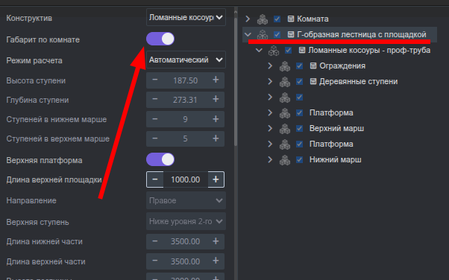Image resolution: width=449 pixels, height=280 pixels.
Task: Uncheck the Нижний марш checkbox
Action: [300, 159]
